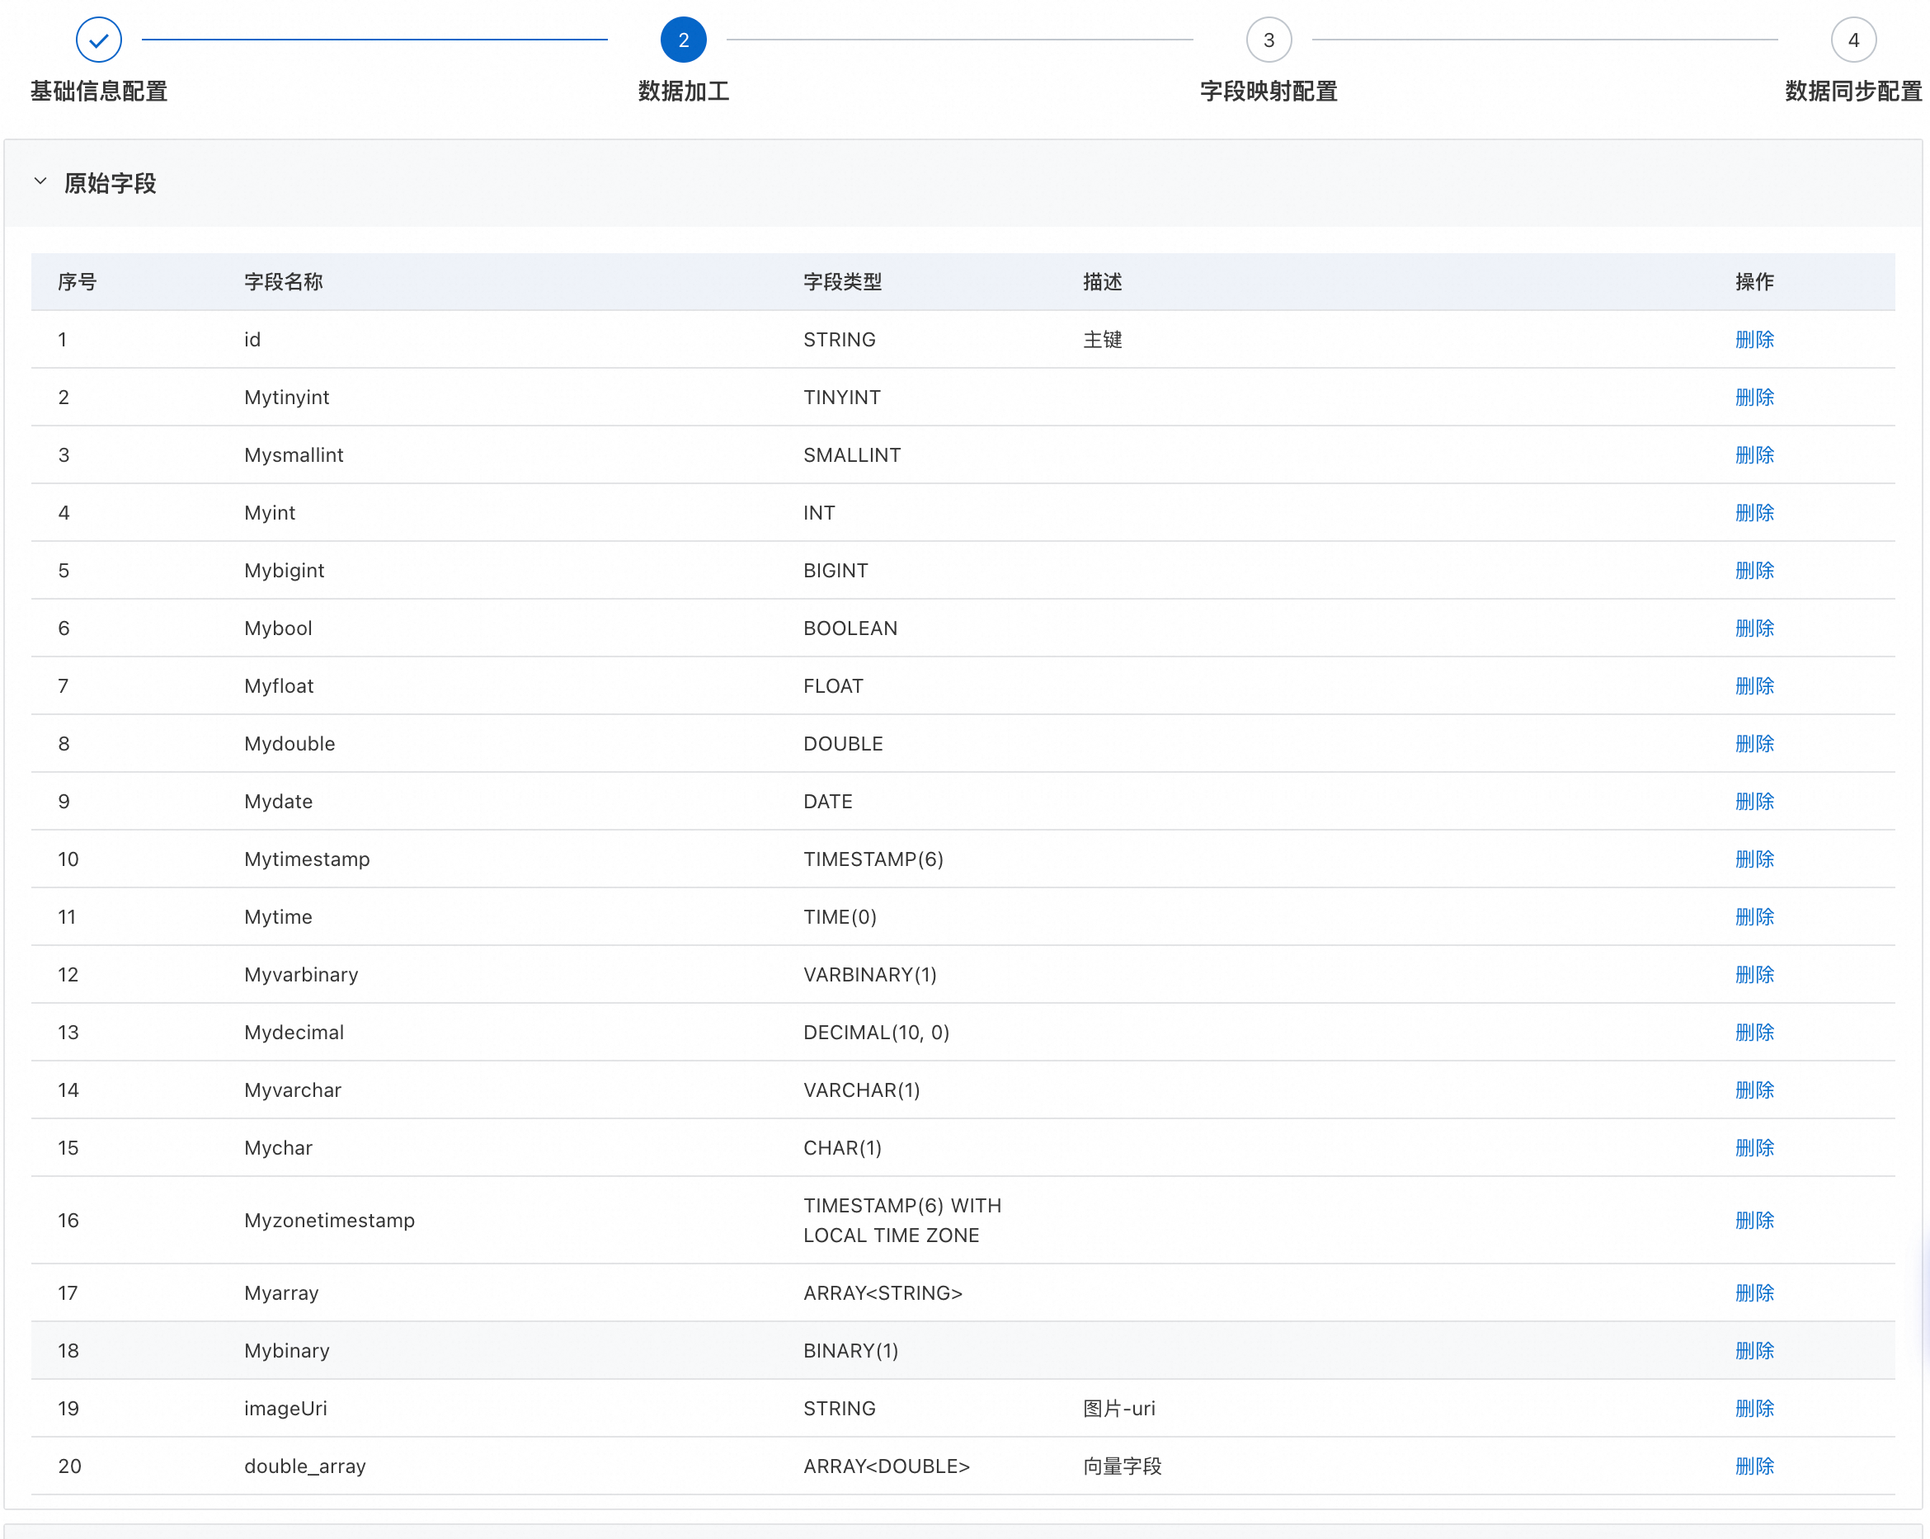Delete the imageUri field row

(x=1753, y=1410)
